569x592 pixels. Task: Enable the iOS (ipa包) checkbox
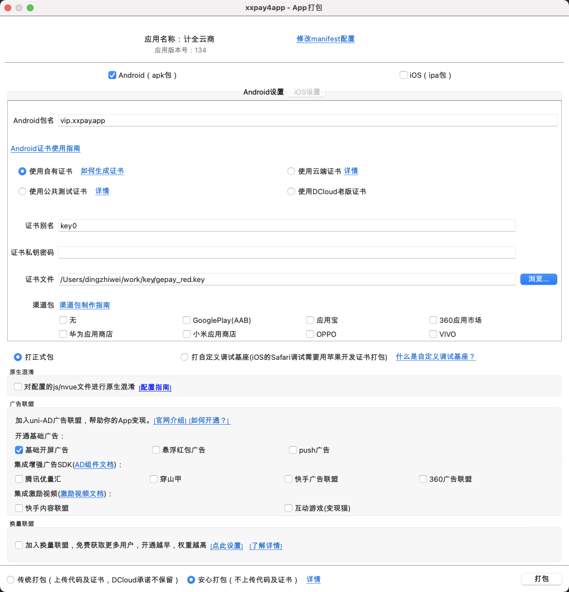404,75
